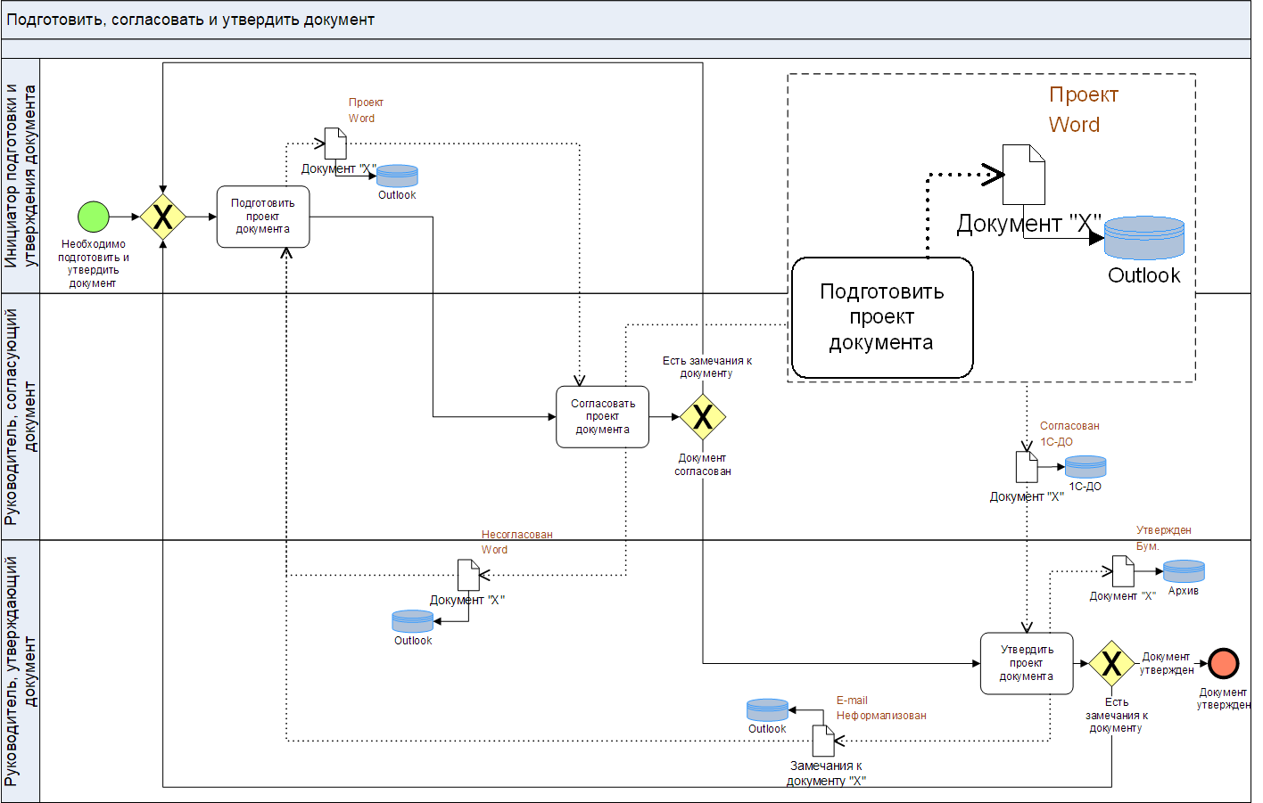Click the green start event circle
1263x803 pixels.
tap(94, 217)
